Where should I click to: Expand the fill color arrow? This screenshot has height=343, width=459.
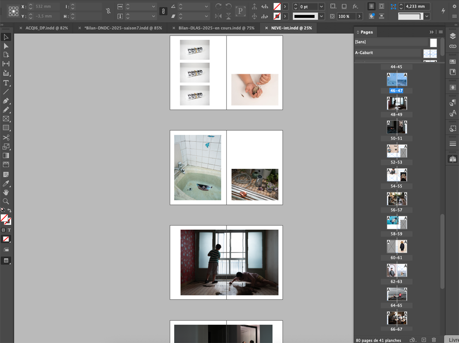click(285, 6)
